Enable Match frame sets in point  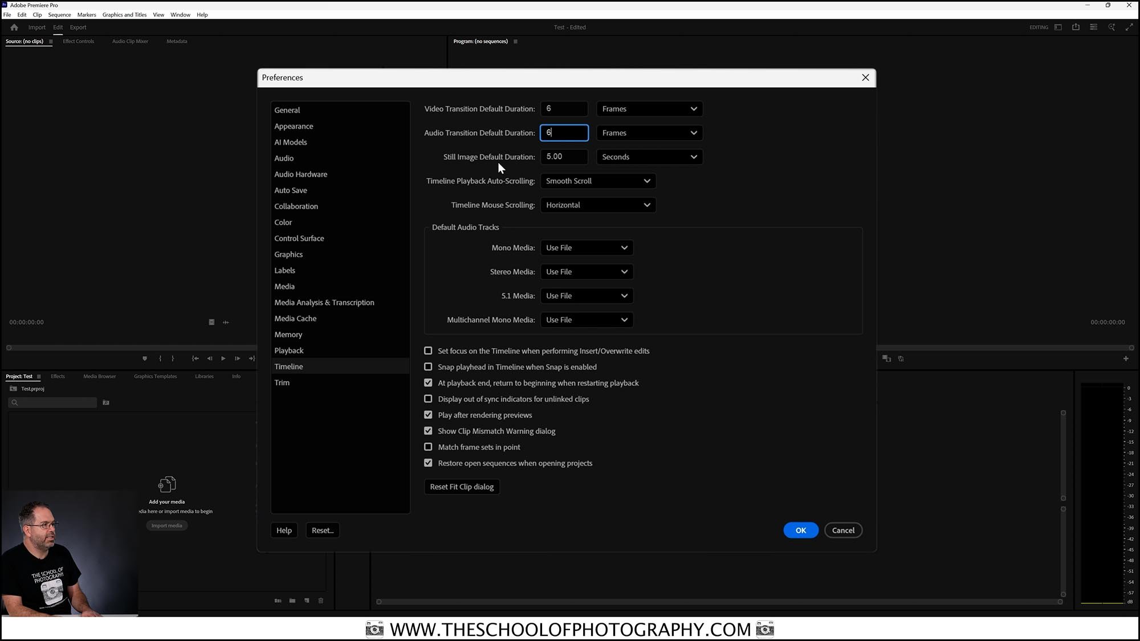428,447
